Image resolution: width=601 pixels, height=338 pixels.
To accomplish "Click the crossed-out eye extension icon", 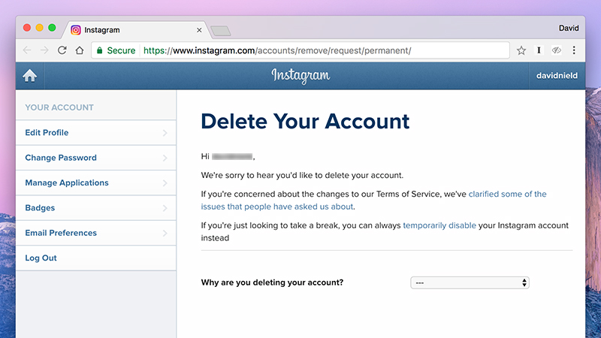I will [556, 50].
